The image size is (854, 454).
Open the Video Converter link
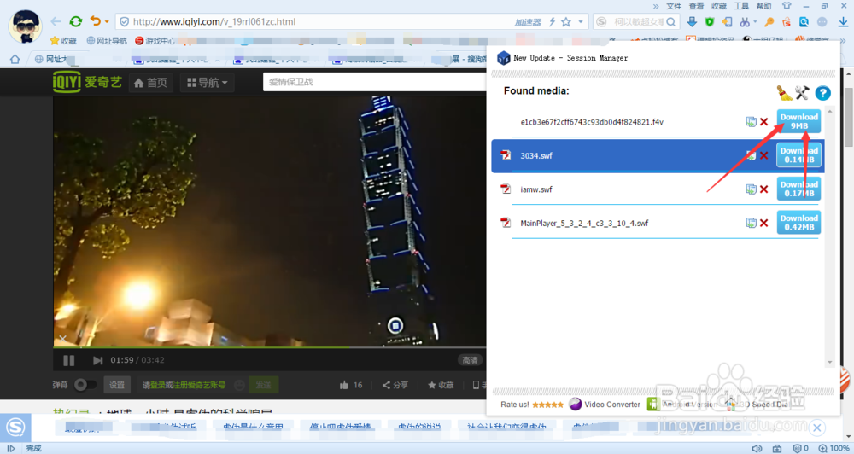click(x=605, y=404)
